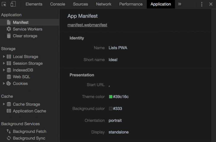The height and width of the screenshot is (142, 216).
Task: Click the Background Fetch arrows icon
Action: click(x=9, y=131)
